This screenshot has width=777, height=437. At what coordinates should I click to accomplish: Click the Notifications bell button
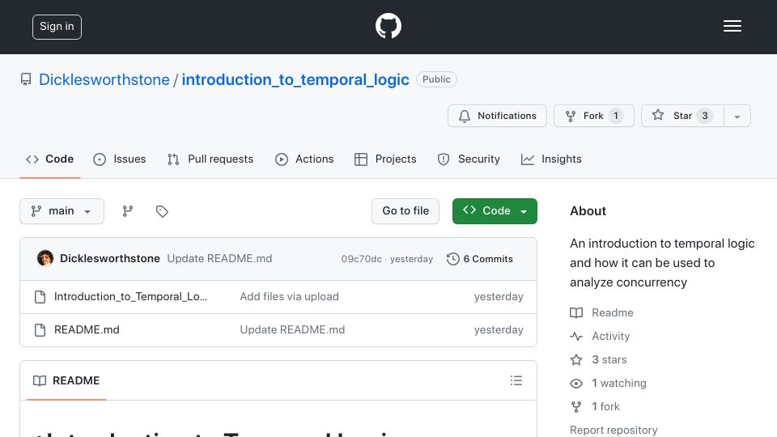coord(497,116)
